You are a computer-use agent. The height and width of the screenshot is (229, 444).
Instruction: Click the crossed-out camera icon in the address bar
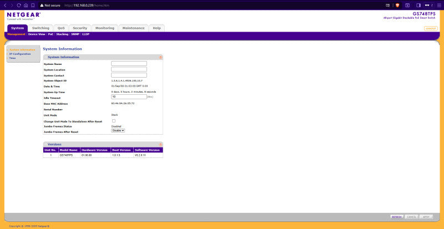click(x=388, y=5)
